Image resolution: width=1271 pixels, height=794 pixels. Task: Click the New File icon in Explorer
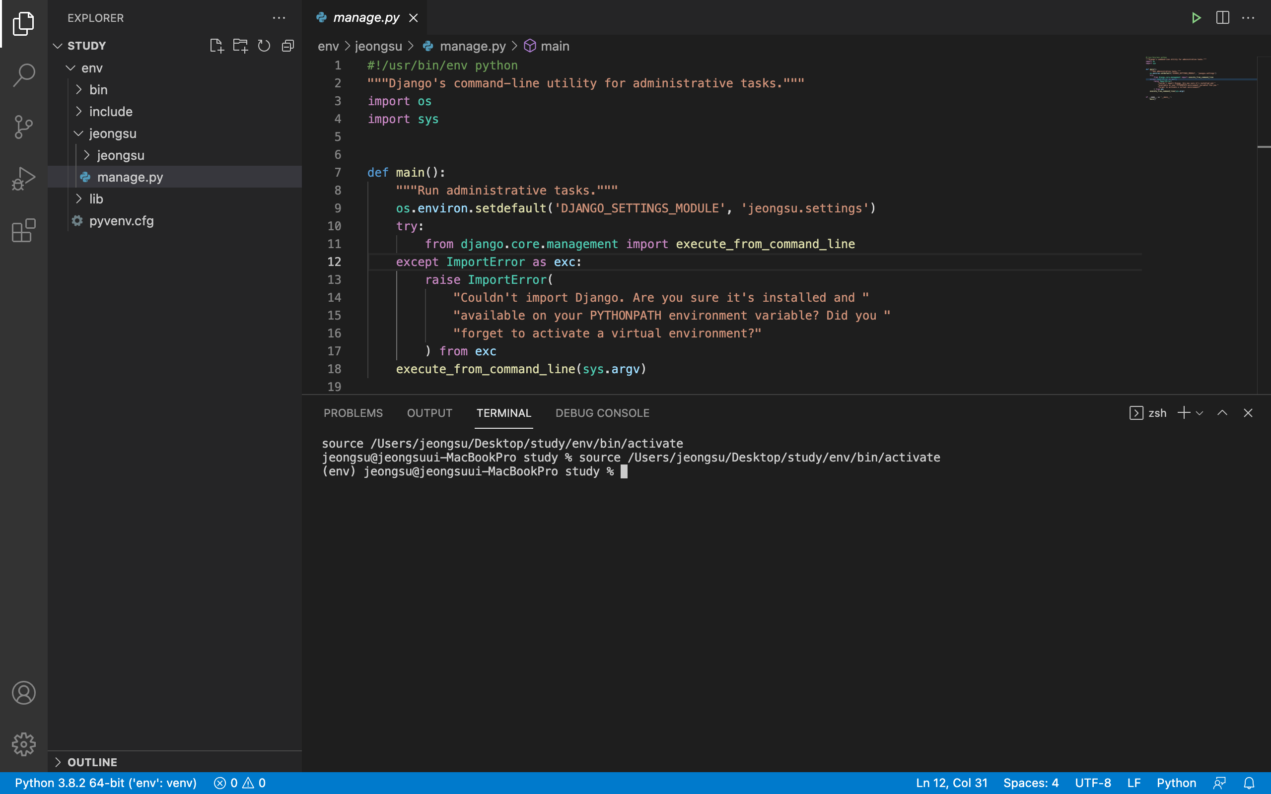point(216,46)
